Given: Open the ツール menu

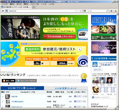Looking at the screenshot, I should [44, 4].
